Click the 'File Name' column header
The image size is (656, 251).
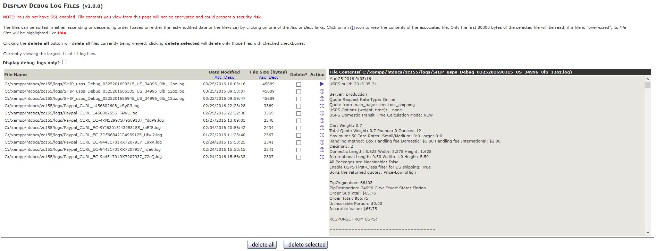[16, 75]
